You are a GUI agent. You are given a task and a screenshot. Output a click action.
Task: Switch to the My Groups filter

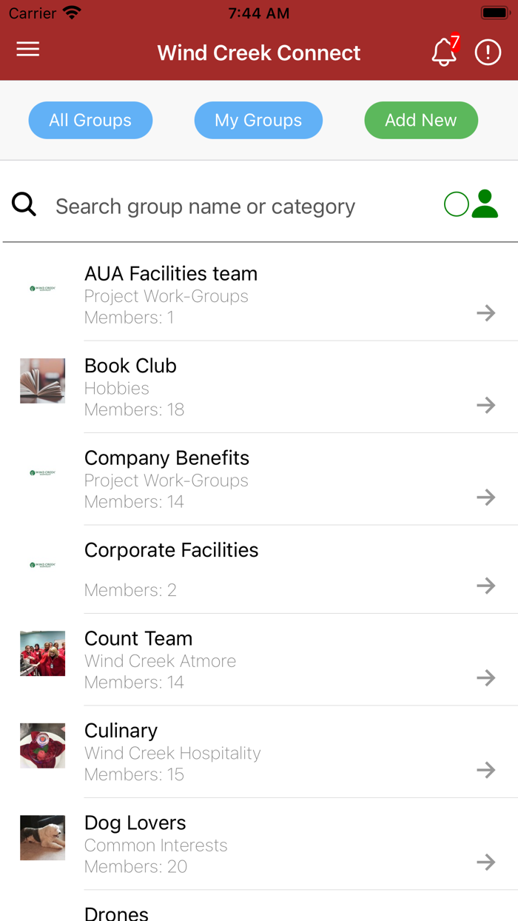[x=258, y=120]
